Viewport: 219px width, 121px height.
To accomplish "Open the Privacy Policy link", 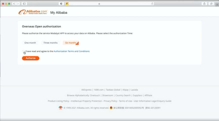I will [x=110, y=101].
